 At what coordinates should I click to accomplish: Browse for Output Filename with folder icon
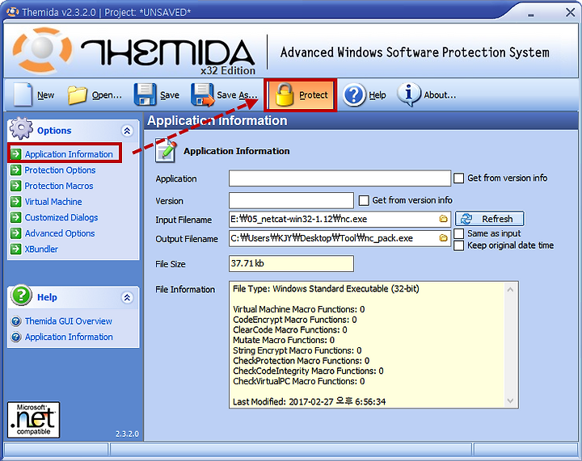443,238
